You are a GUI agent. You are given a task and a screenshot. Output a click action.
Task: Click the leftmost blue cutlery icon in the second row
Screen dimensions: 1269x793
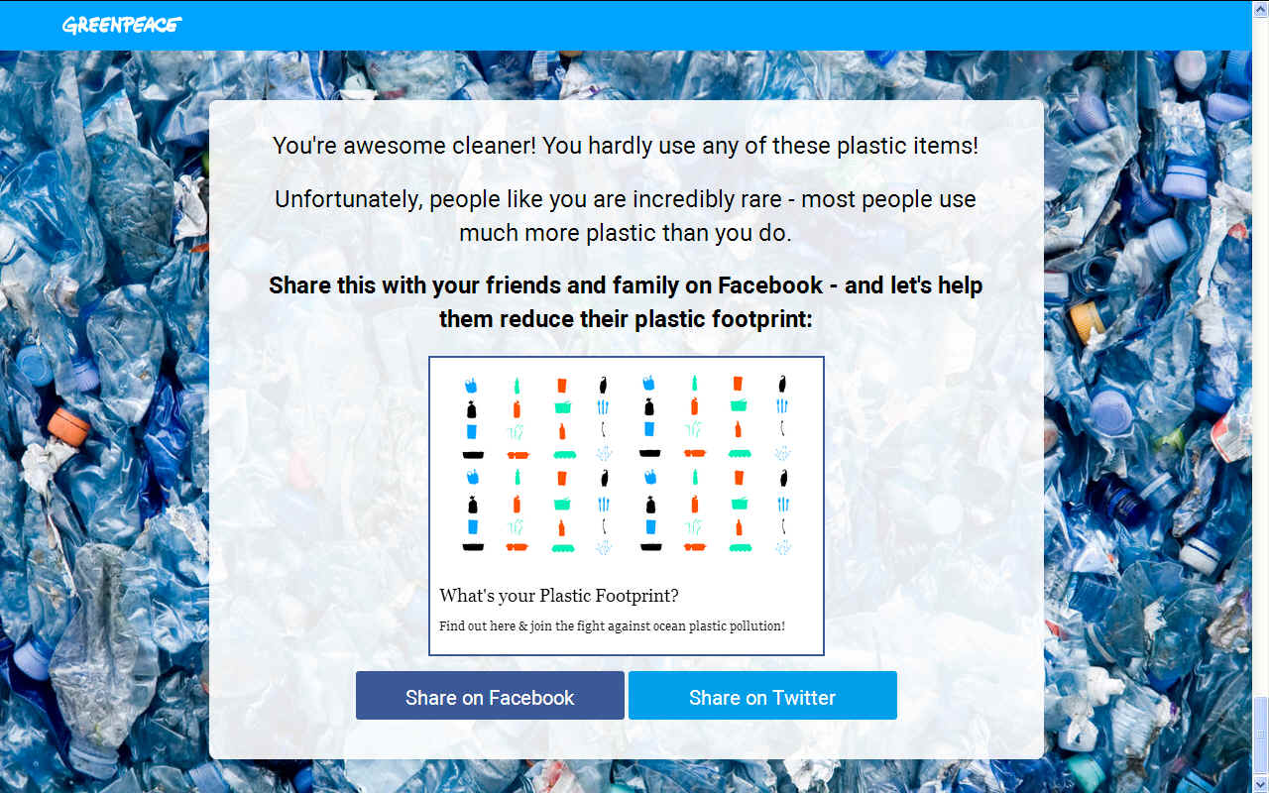[x=603, y=406]
